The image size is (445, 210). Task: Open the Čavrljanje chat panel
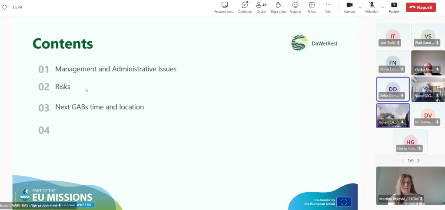tap(245, 5)
